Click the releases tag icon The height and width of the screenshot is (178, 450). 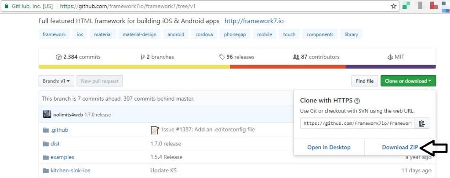click(222, 57)
